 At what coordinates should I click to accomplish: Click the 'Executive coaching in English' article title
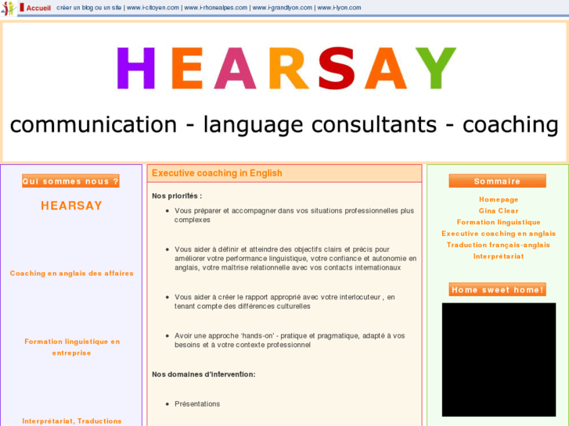click(217, 173)
